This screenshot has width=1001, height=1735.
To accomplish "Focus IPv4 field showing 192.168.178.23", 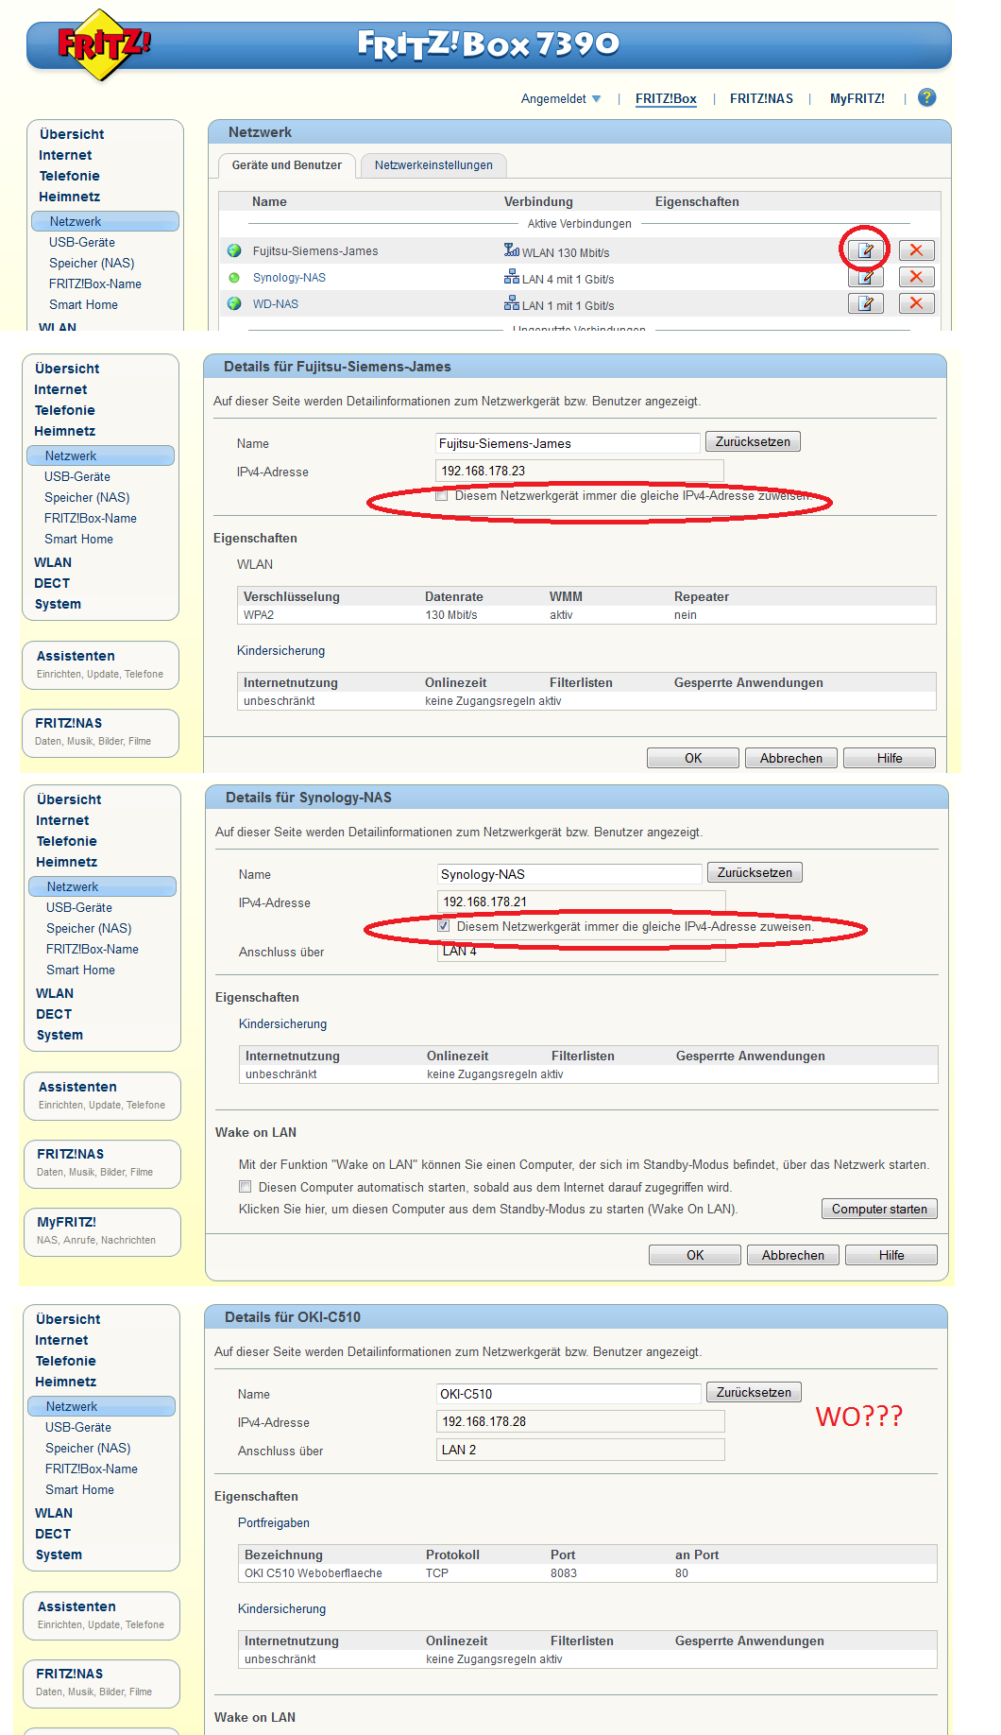I will 580,471.
